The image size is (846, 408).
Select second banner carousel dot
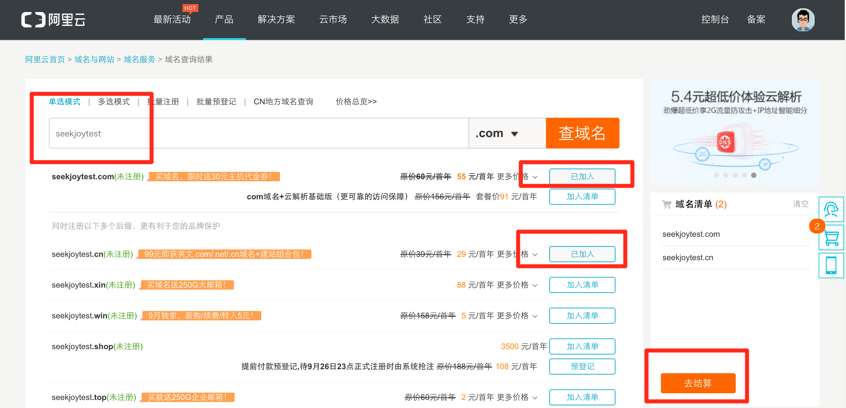[x=725, y=175]
